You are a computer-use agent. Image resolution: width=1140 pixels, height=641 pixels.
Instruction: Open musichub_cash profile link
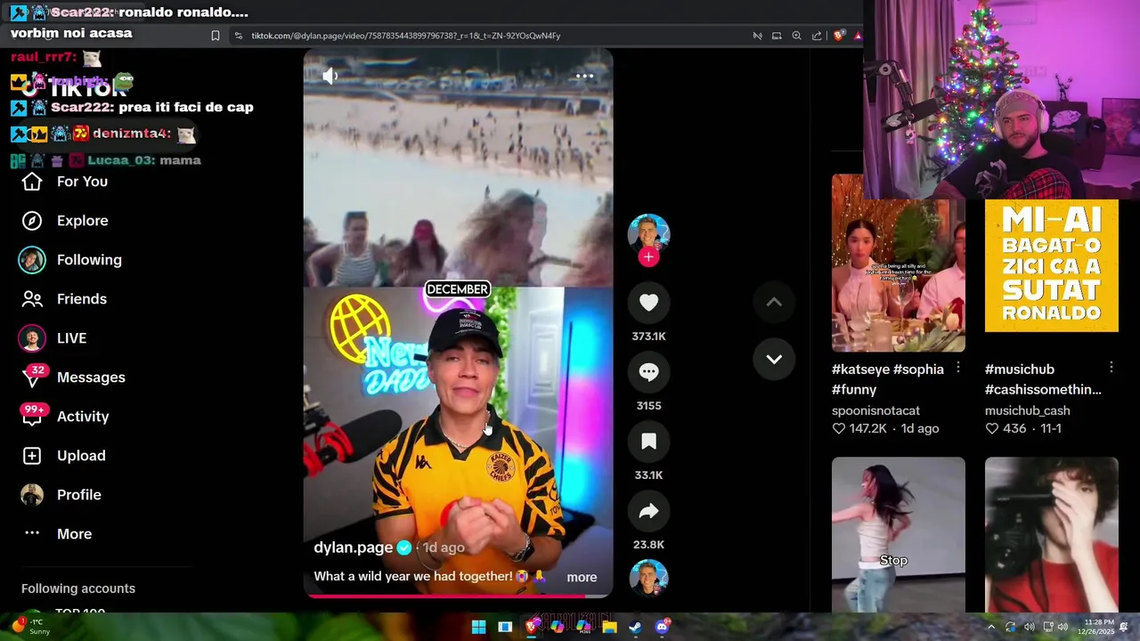coord(1027,410)
